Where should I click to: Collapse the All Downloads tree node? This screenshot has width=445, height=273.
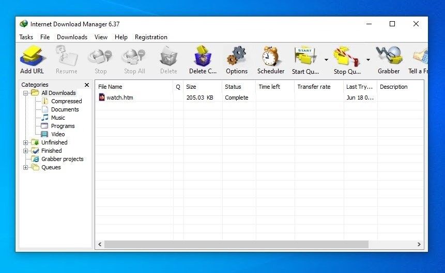pyautogui.click(x=25, y=93)
